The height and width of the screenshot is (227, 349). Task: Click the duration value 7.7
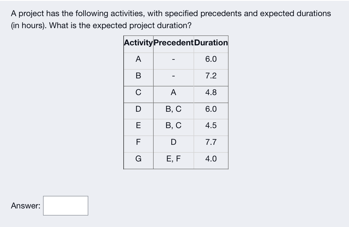[211, 142]
